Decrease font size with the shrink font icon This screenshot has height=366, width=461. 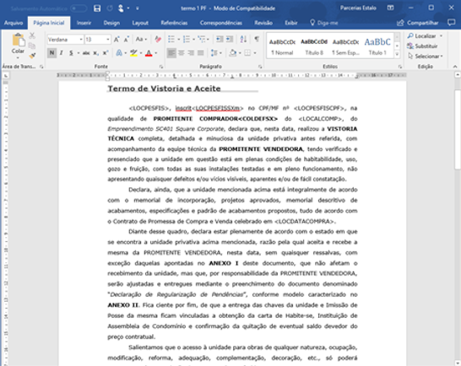pos(127,40)
